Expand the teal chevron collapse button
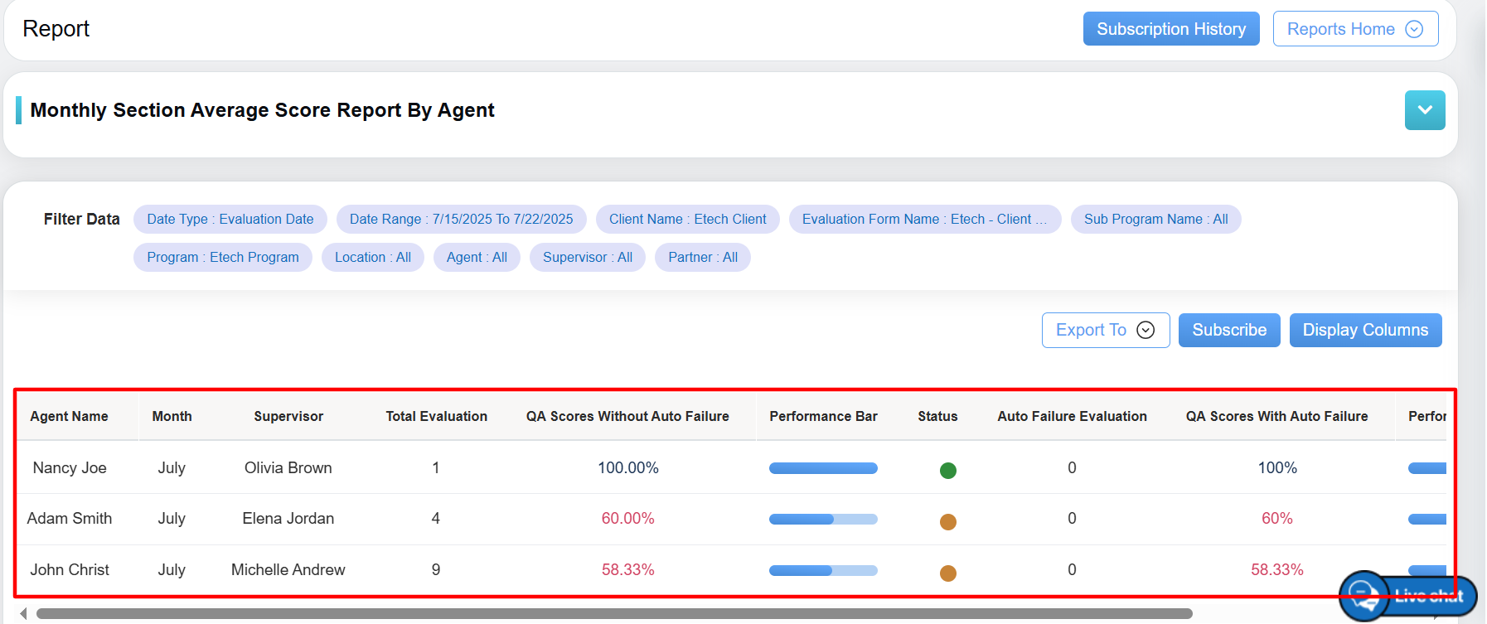1487x624 pixels. coord(1424,110)
